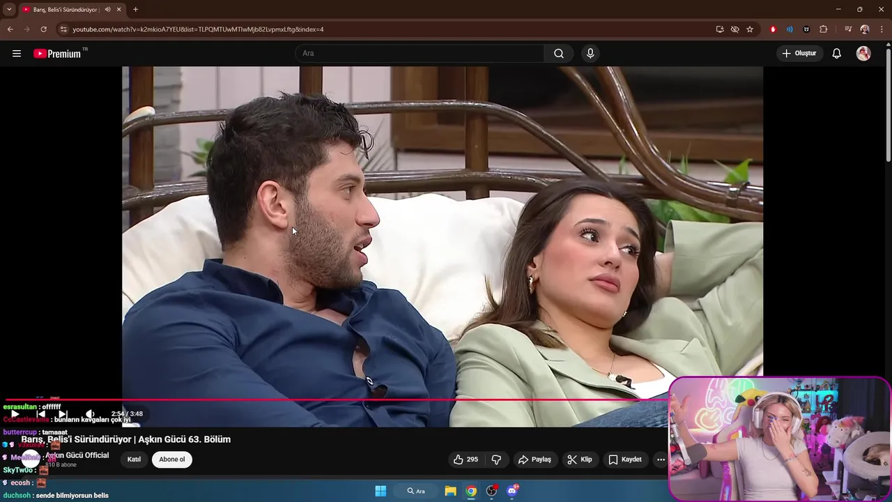Start voice search with microphone icon
The height and width of the screenshot is (502, 892).
click(590, 54)
